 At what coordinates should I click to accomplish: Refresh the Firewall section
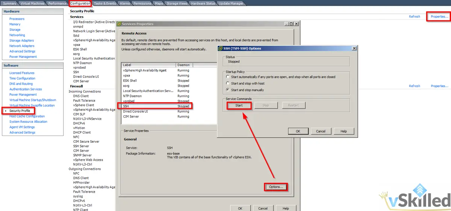click(415, 86)
